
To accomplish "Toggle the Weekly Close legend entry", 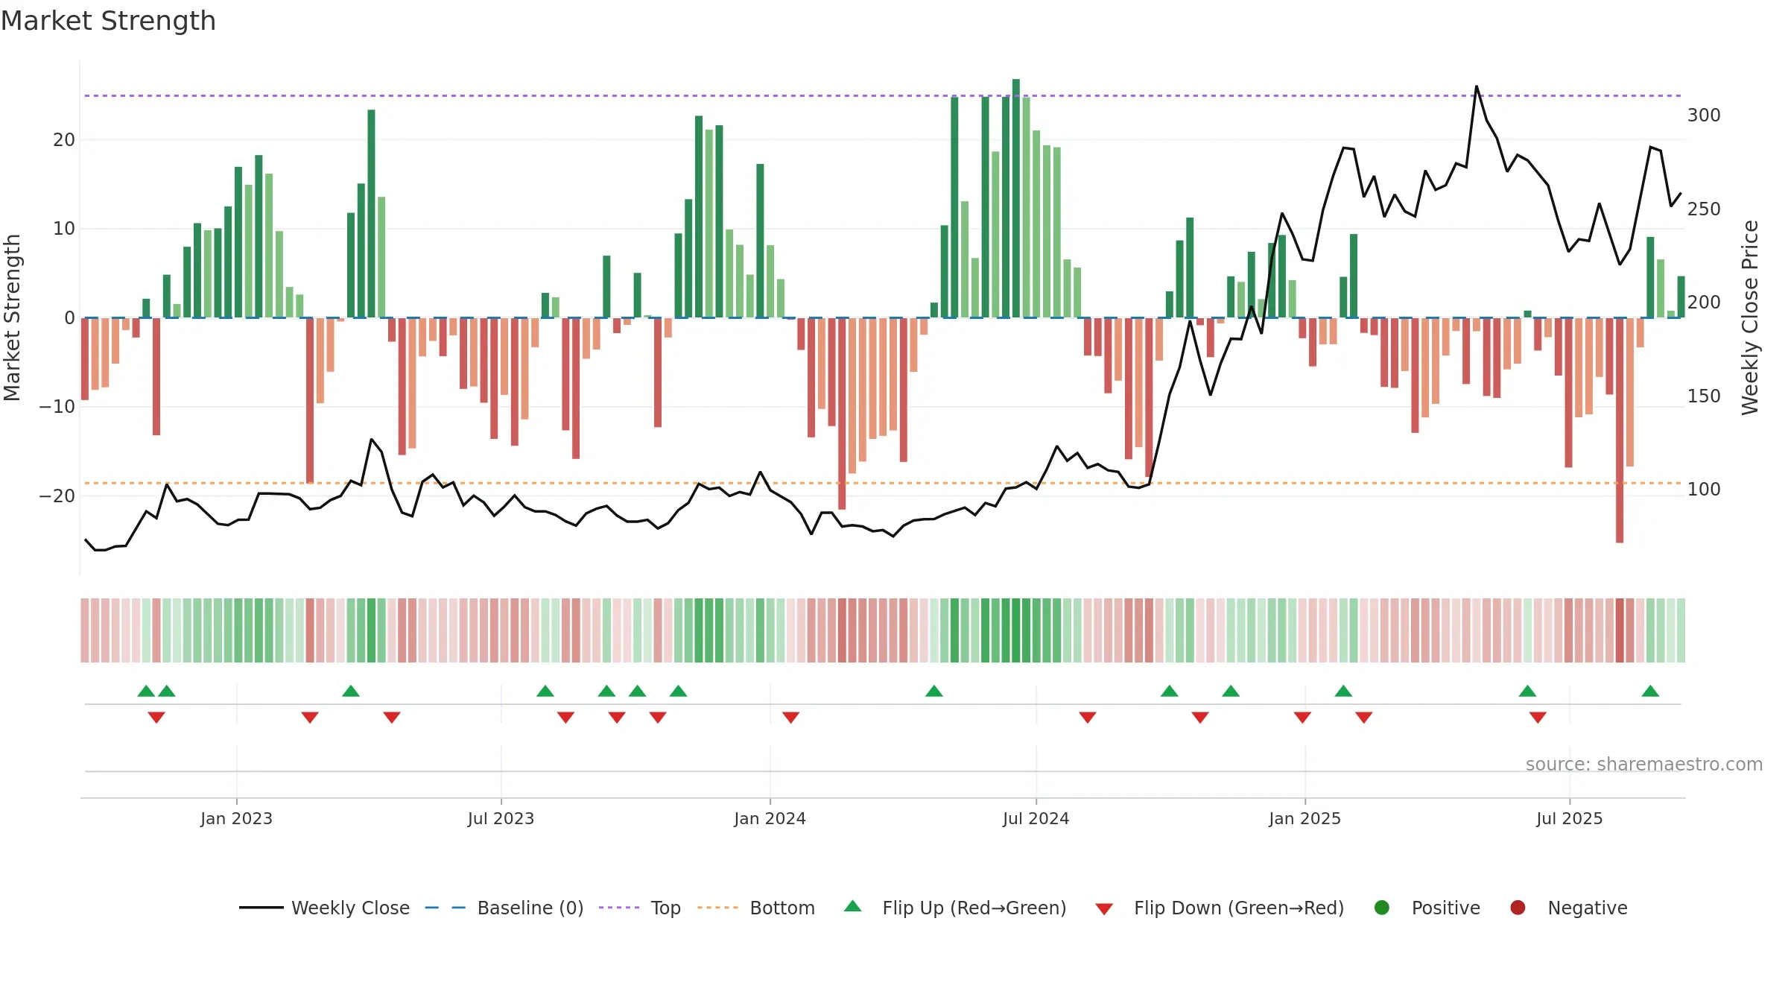I will (324, 908).
